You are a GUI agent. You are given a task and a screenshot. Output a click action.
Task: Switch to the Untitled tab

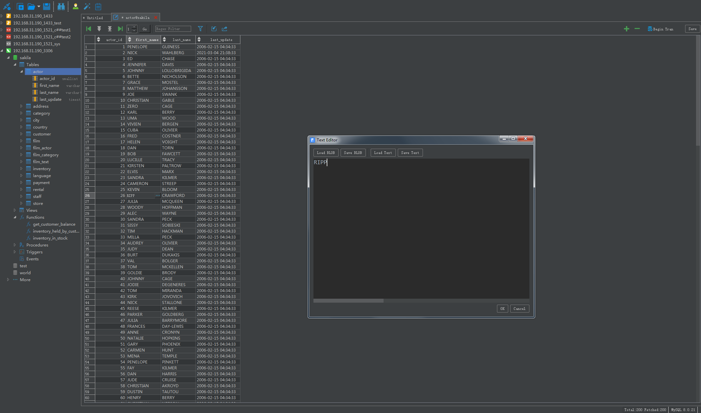pyautogui.click(x=95, y=18)
